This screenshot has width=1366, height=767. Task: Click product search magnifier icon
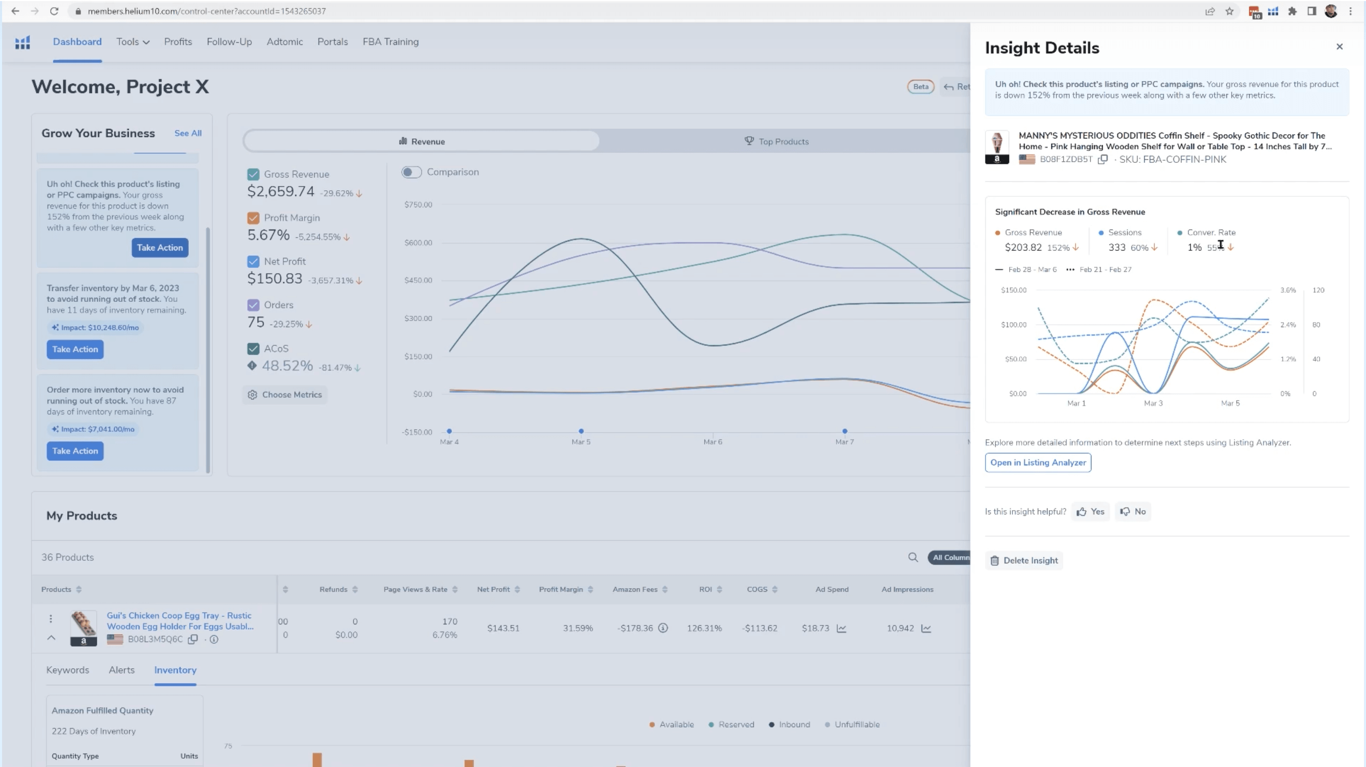(x=913, y=558)
